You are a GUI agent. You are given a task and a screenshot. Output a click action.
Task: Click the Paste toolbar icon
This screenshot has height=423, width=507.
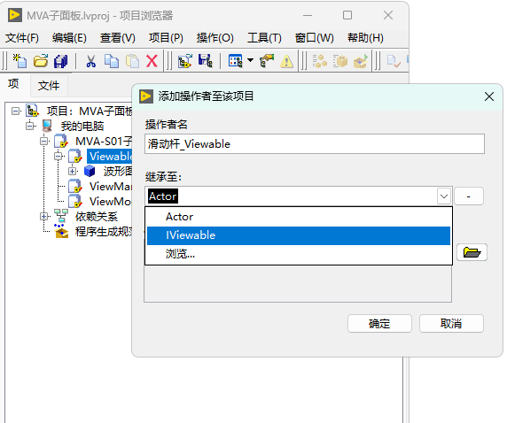click(132, 61)
